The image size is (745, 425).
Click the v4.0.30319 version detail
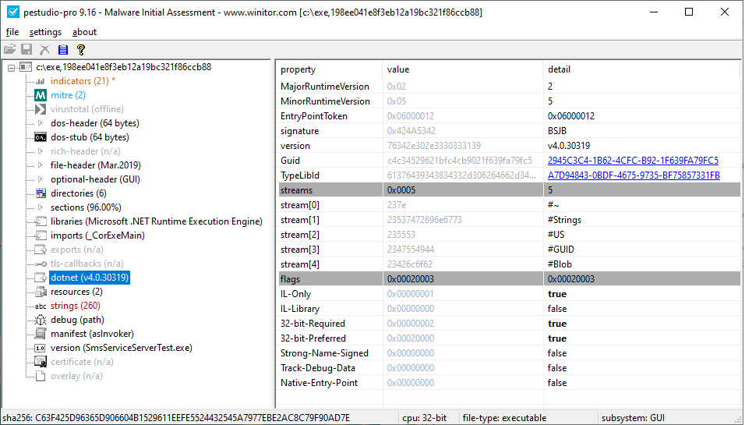click(569, 146)
